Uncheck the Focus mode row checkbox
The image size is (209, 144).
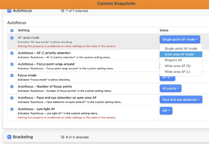tap(12, 75)
